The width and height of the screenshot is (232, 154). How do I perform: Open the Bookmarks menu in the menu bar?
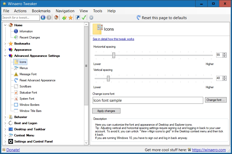coord(41,11)
